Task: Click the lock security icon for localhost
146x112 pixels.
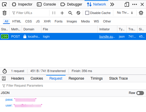Action: click(25, 36)
